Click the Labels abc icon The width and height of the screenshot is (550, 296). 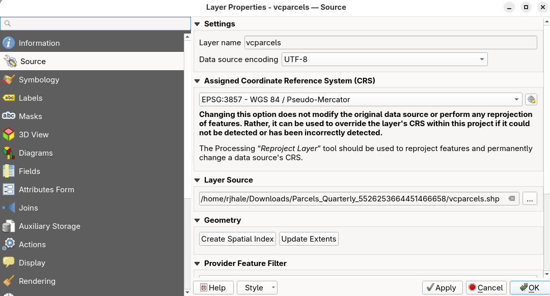coord(9,98)
